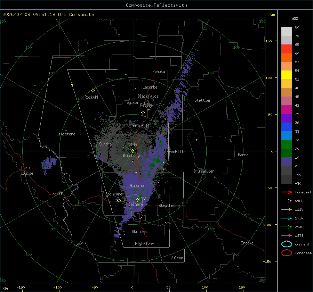Viewport: 313px width, 292px height.
Task: Click the RedDeer city label
Action: click(147, 105)
